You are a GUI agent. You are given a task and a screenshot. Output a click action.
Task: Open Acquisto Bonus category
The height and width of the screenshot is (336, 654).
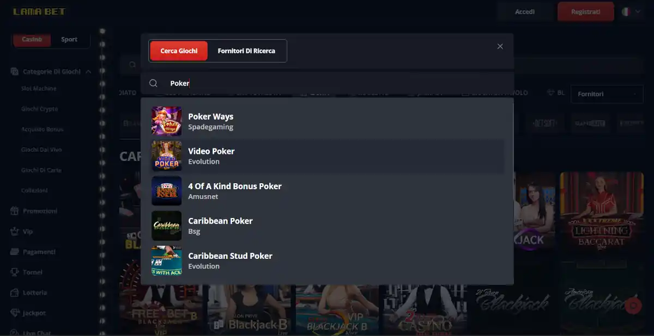point(42,129)
